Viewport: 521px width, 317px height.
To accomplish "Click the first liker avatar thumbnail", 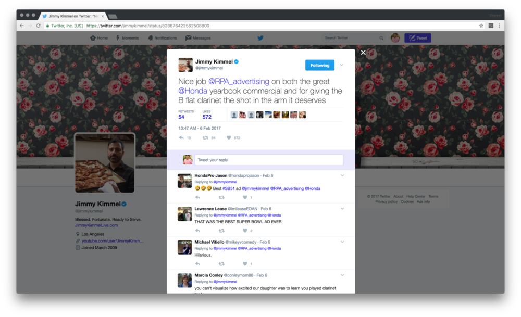I will click(234, 115).
